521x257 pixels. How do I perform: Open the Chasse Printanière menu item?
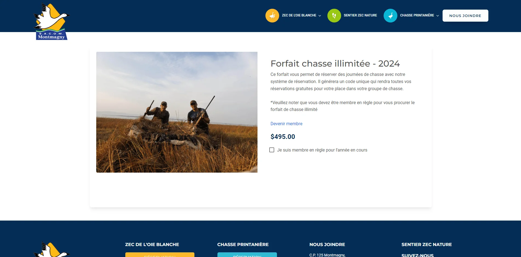pyautogui.click(x=417, y=15)
